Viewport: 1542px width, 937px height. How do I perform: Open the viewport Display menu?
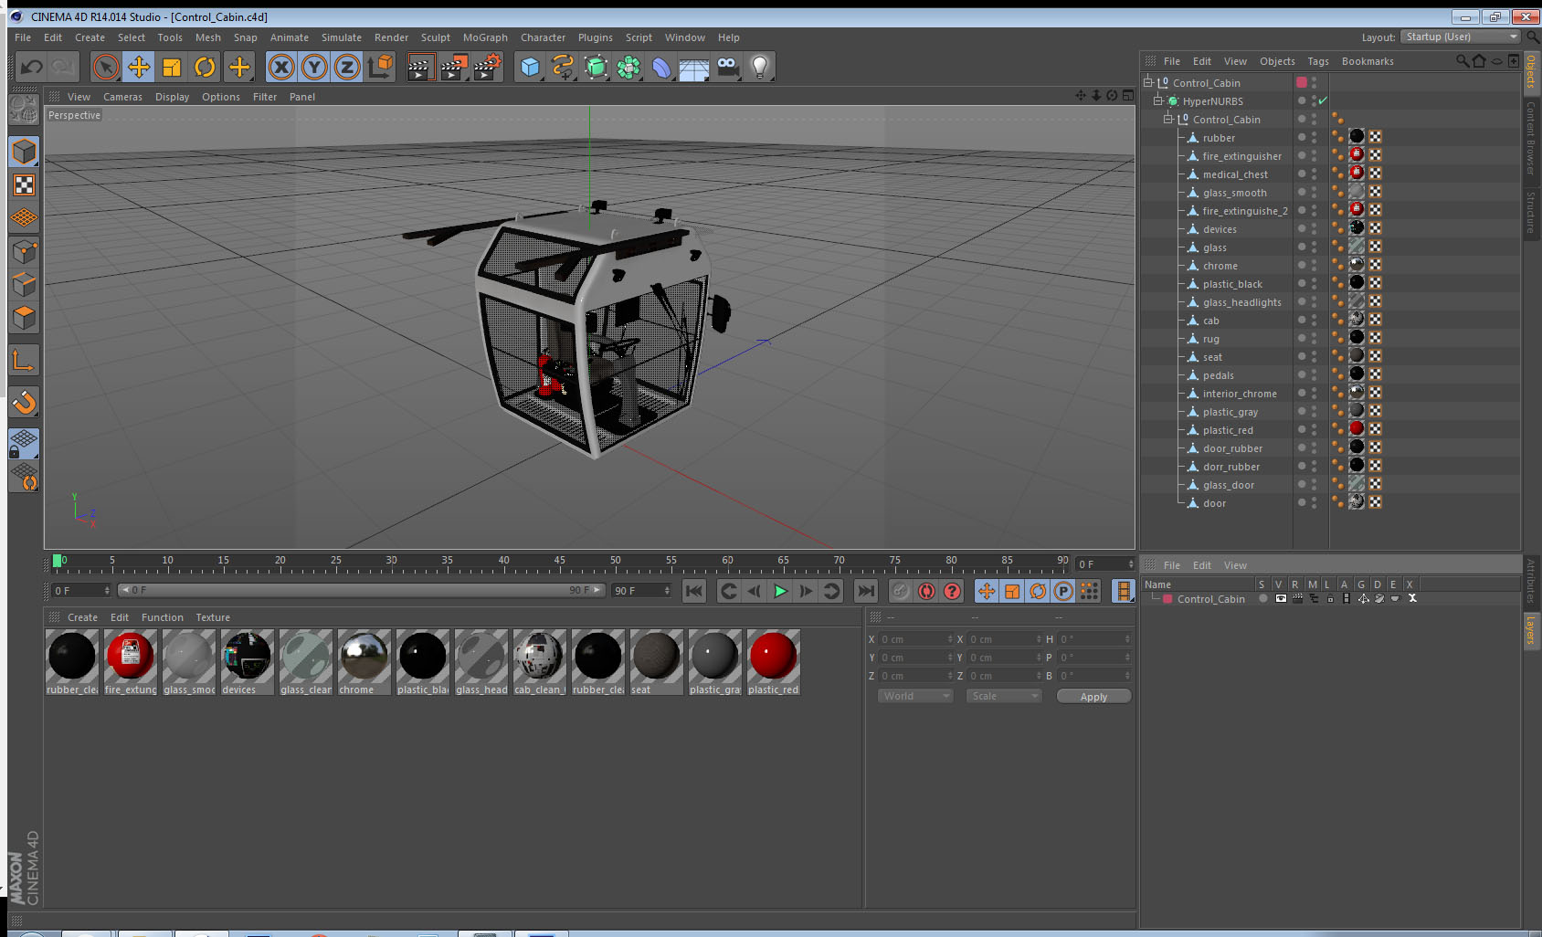click(172, 97)
